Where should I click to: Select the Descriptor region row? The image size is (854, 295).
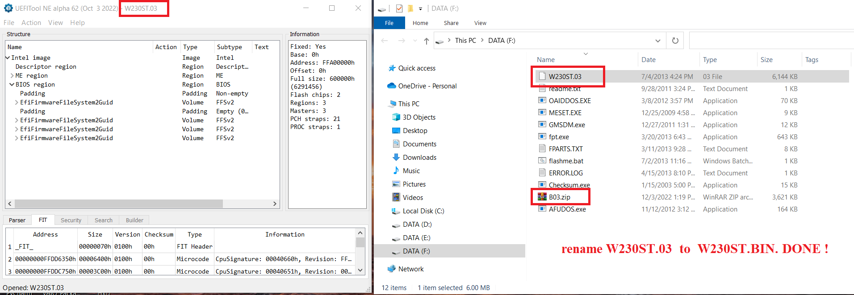point(142,66)
